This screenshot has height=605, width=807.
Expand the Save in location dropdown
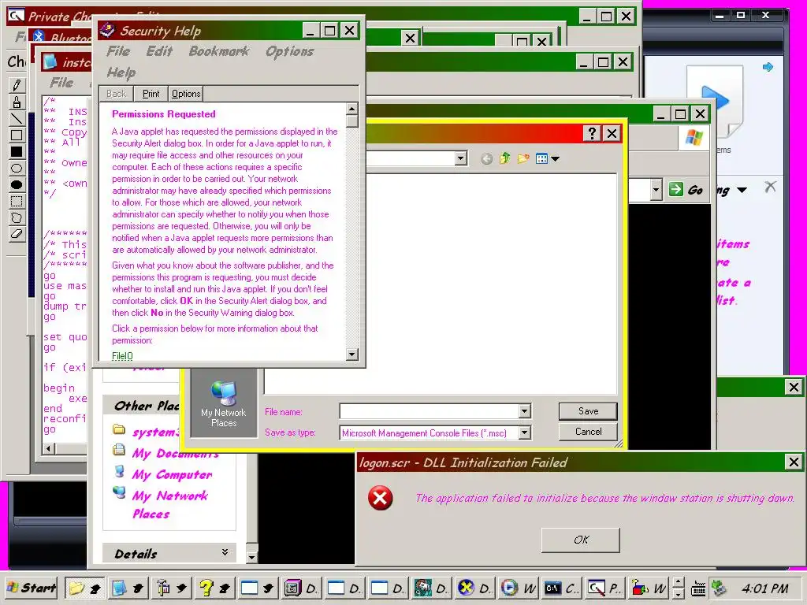[460, 158]
